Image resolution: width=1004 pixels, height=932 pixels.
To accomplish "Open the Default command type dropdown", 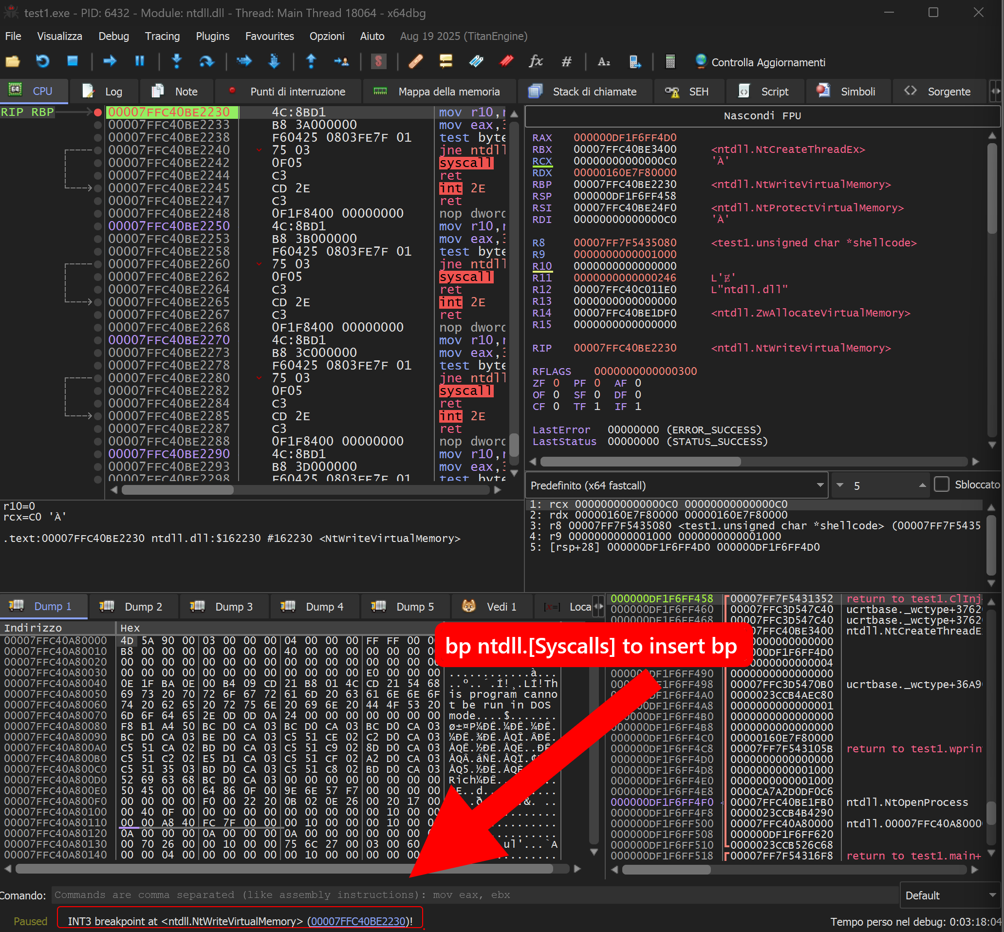I will [x=949, y=895].
